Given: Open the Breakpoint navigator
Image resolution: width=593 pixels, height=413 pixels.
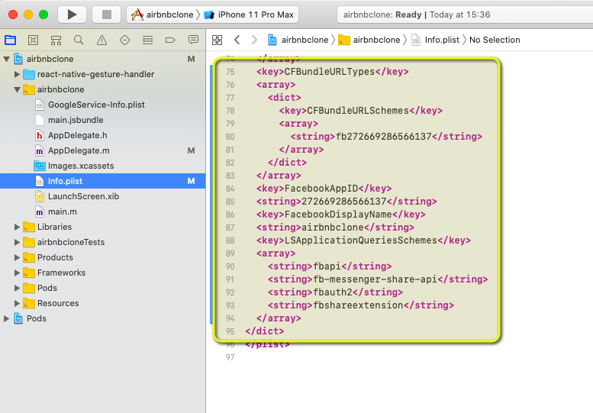Looking at the screenshot, I should (x=170, y=40).
